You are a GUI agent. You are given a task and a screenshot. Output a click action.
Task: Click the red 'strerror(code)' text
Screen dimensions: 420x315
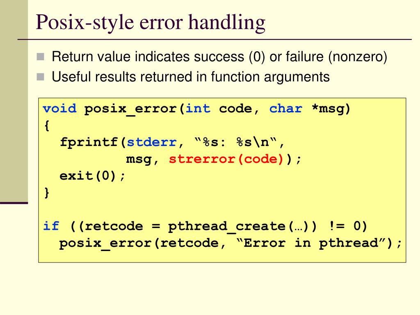tap(226, 159)
